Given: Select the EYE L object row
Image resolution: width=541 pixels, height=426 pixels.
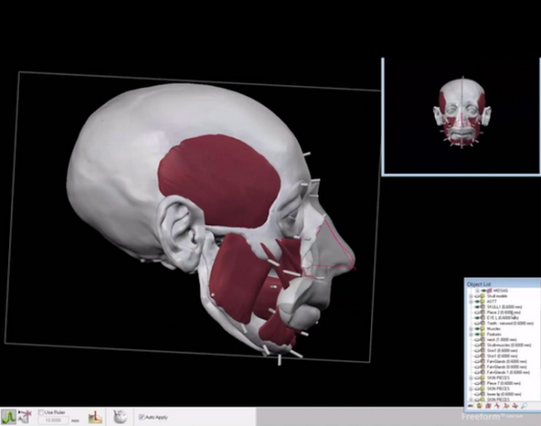Looking at the screenshot, I should point(502,317).
